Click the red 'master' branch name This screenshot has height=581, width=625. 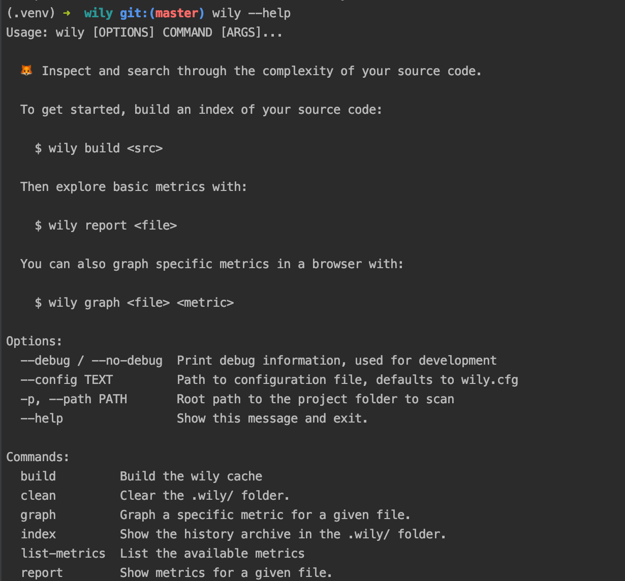(177, 13)
